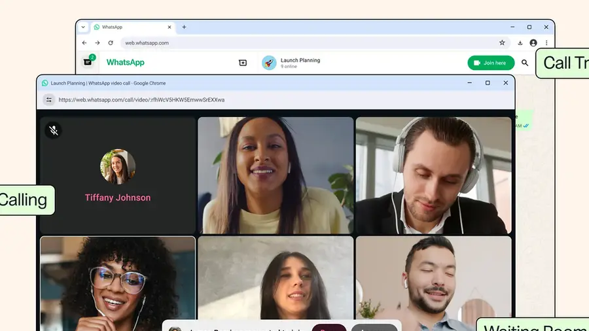The width and height of the screenshot is (589, 331).
Task: Bookmark the page with the star icon
Action: (x=502, y=43)
